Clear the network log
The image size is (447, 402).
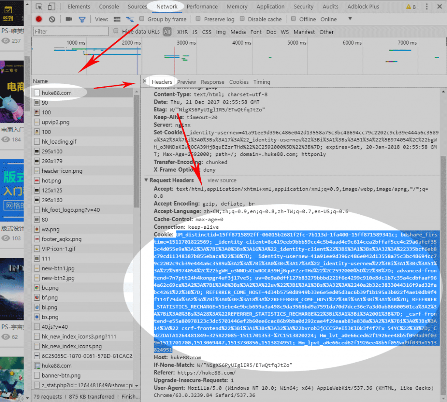52,19
